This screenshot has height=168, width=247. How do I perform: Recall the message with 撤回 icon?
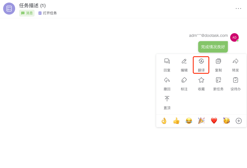[167, 80]
